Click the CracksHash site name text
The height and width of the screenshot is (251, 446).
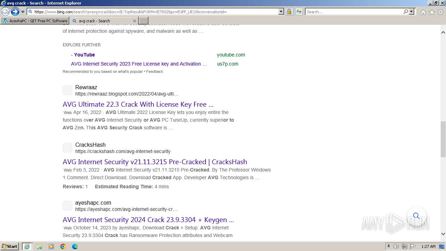(90, 145)
